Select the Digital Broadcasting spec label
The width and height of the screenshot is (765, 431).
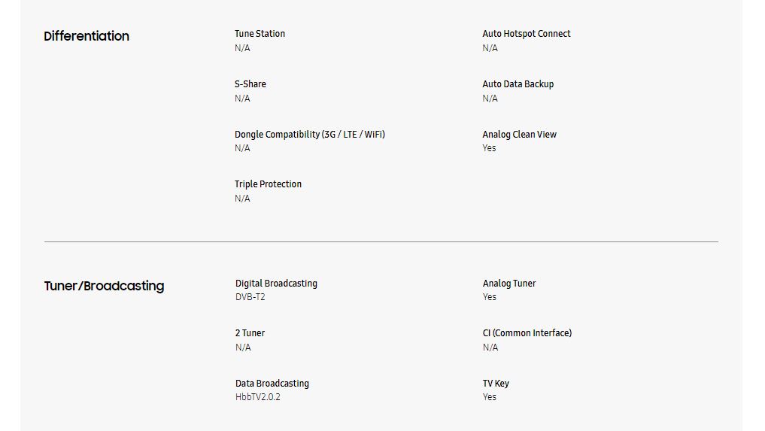coord(276,284)
